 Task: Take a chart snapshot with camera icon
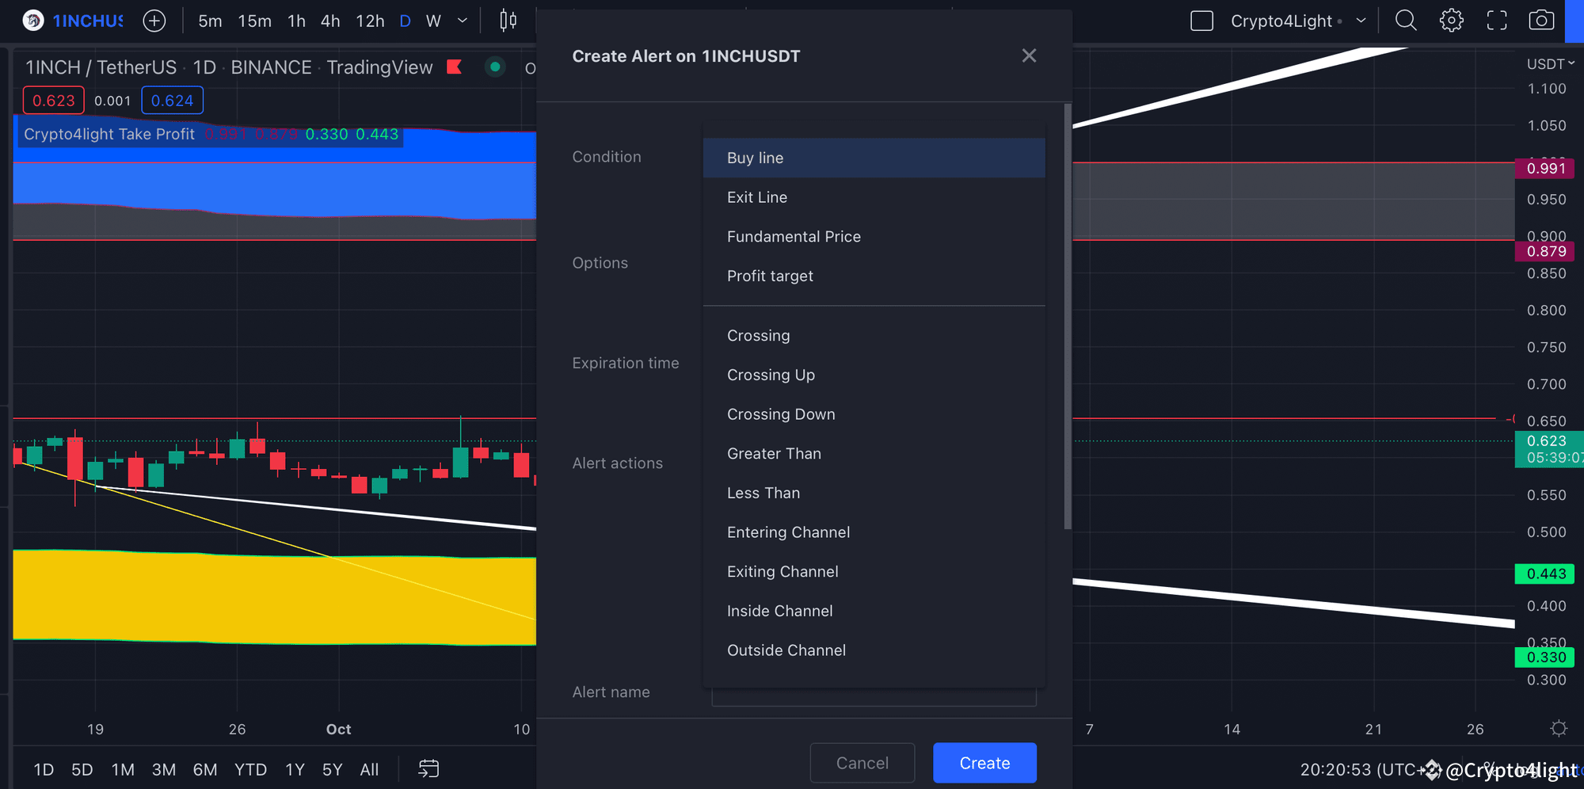[1541, 21]
